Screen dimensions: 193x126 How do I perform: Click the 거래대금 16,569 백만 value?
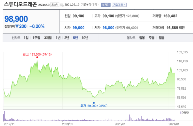coord(176,28)
